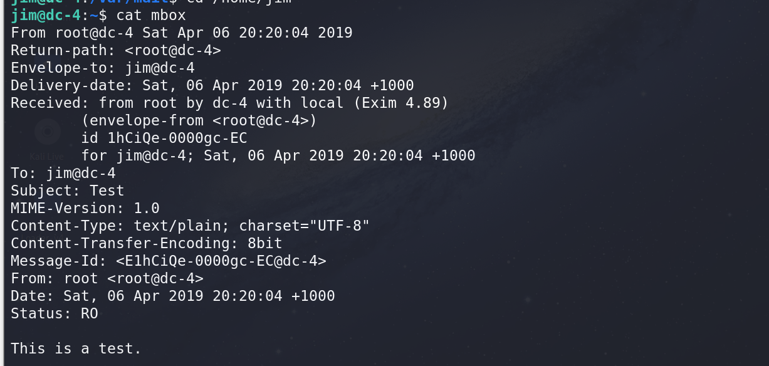The image size is (769, 366).
Task: Click the Delivery-date header line
Action: pos(212,85)
